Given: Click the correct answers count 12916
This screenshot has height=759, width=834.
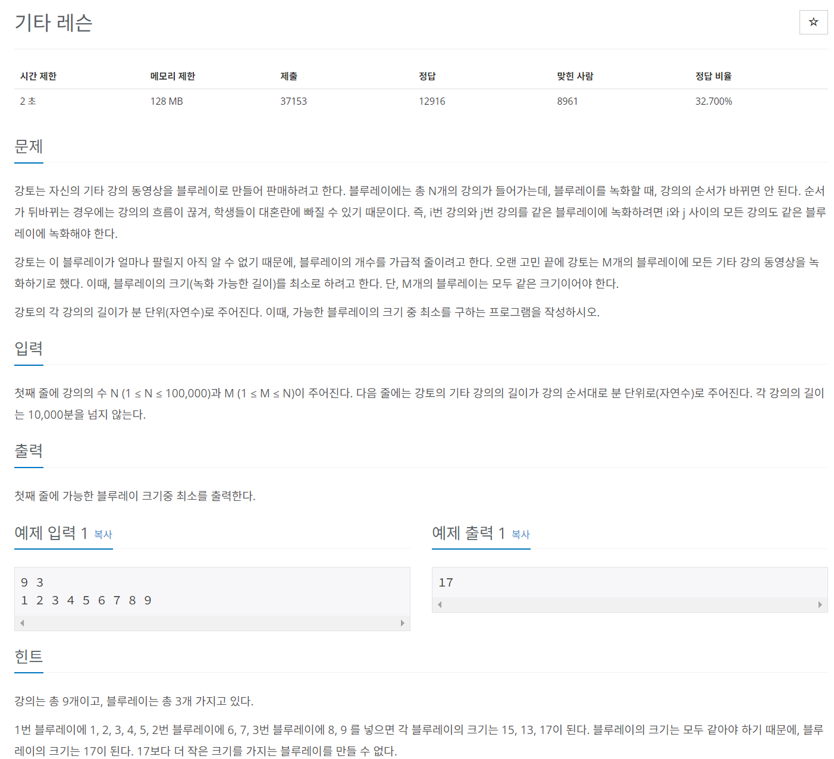Looking at the screenshot, I should [432, 101].
